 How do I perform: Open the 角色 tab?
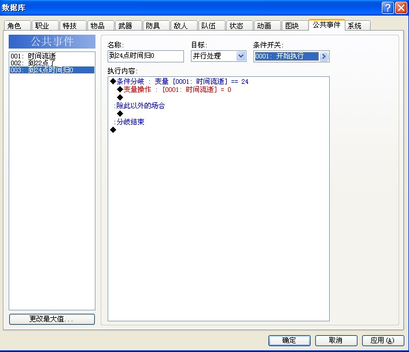[x=17, y=25]
